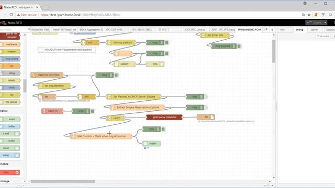
Task: Open the 'all nodes' debug filter
Action: coord(323,37)
